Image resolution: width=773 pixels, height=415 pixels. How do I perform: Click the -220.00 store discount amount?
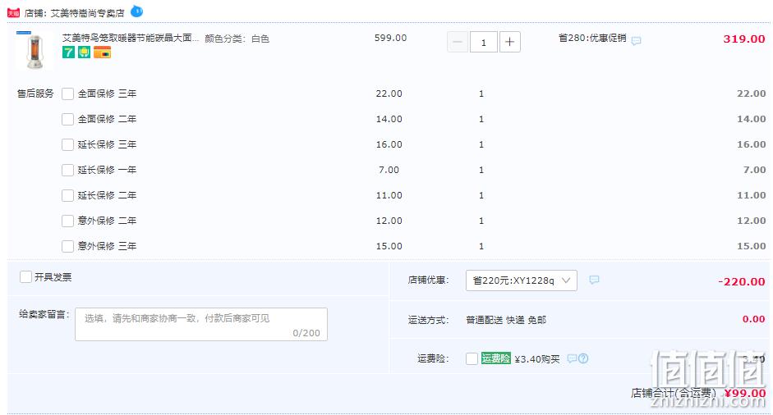742,281
